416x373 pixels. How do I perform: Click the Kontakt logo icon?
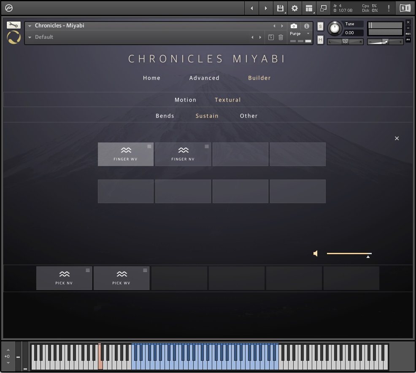point(9,8)
